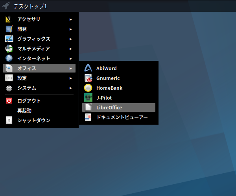This screenshot has width=236, height=196.
Task: Click the 開発 category icon
Action: tap(9, 29)
